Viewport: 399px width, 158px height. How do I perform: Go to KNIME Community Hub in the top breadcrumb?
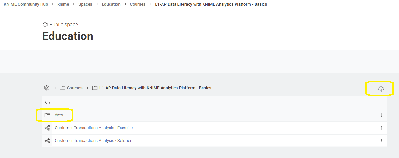[26, 4]
